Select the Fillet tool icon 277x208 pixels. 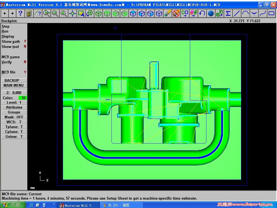click(254, 13)
